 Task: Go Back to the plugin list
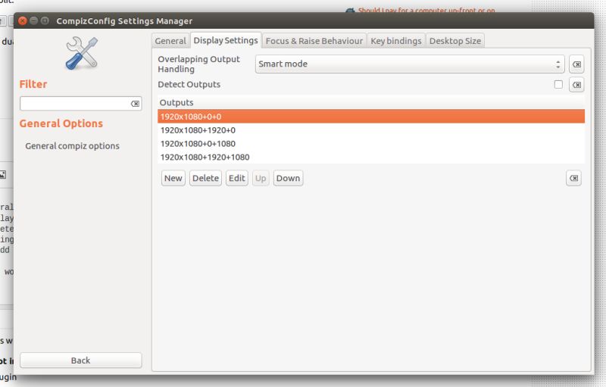point(81,360)
